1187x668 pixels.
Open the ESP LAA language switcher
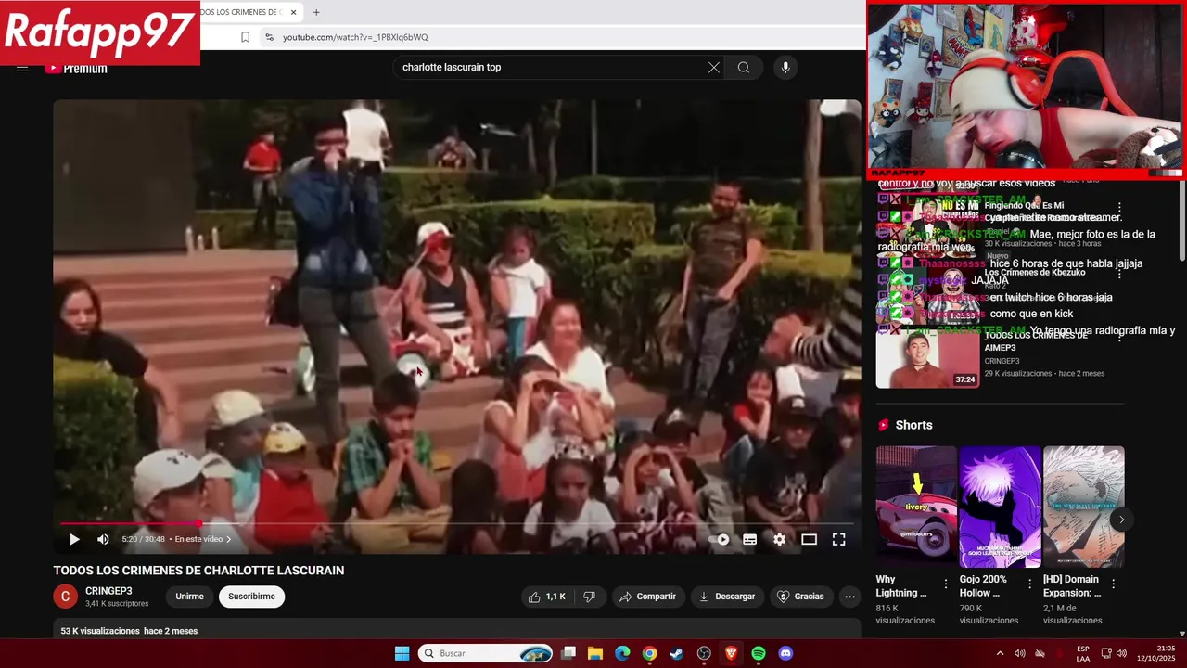click(x=1083, y=653)
